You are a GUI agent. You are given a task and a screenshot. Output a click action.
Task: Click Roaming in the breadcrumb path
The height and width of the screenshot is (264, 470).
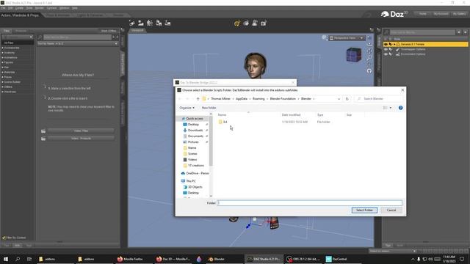(x=258, y=99)
